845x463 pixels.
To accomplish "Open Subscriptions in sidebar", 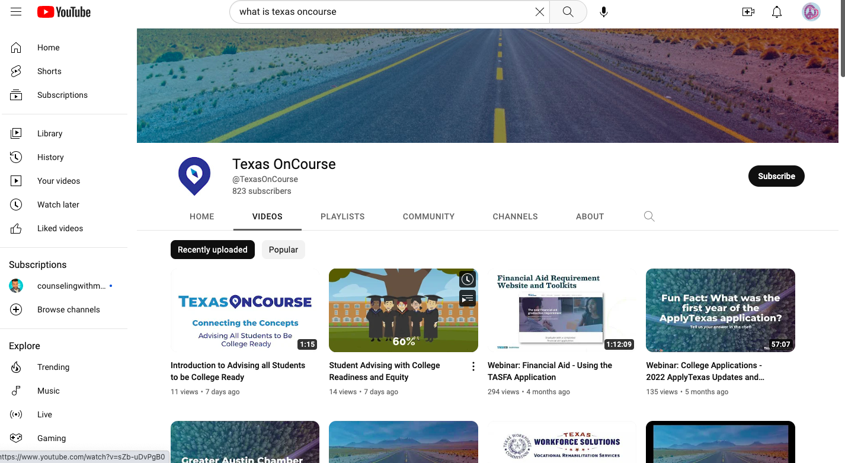I will coord(63,95).
